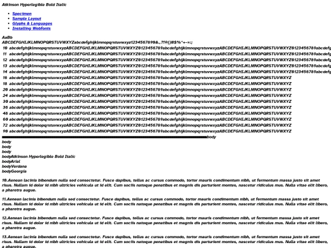Click the paragraph starting with 12.Aenean
Image resolution: width=331 pixels, height=248 pixels.
click(x=165, y=223)
